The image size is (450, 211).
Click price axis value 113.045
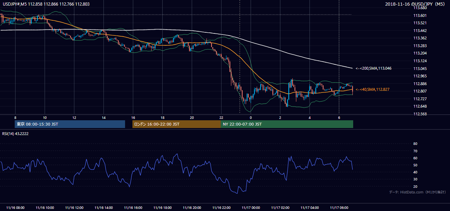coord(420,69)
